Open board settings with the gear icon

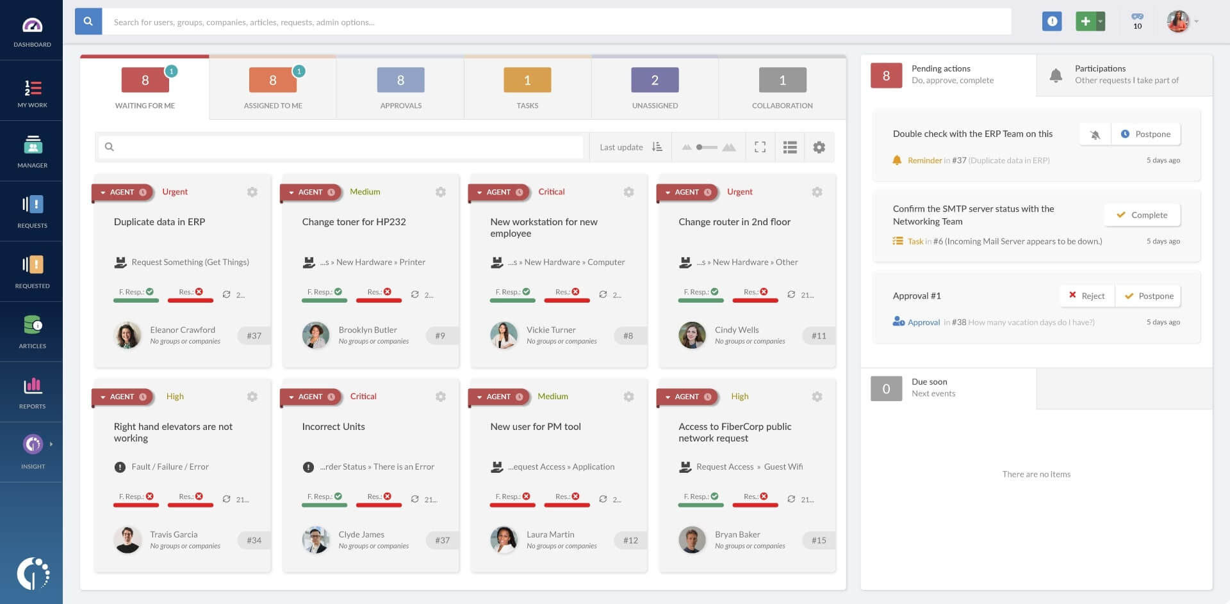click(x=819, y=147)
